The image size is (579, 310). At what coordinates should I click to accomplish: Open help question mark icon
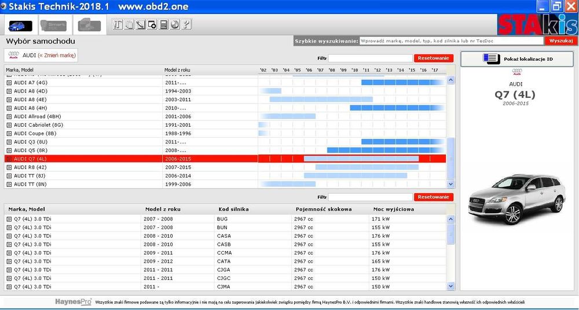(186, 25)
